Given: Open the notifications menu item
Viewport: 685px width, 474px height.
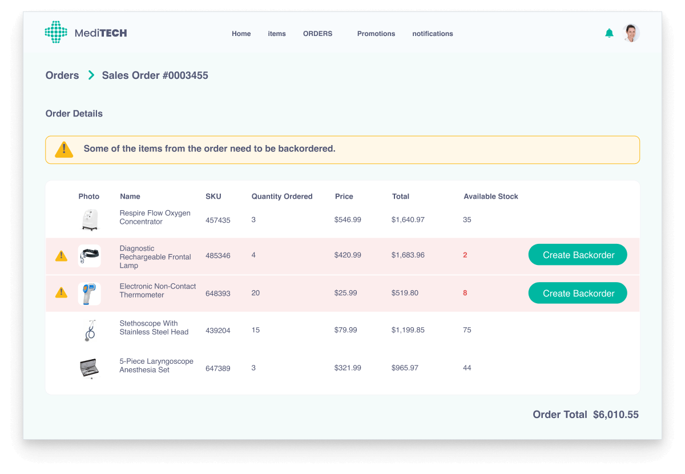Looking at the screenshot, I should pyautogui.click(x=433, y=34).
